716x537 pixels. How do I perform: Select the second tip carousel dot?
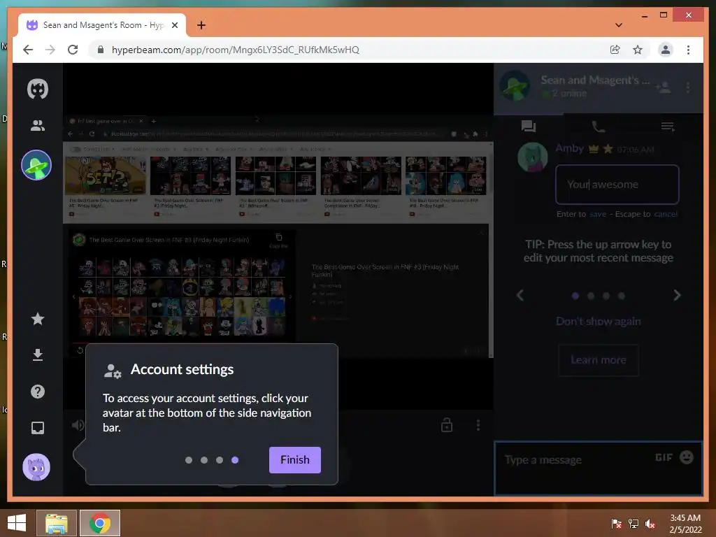coord(591,296)
